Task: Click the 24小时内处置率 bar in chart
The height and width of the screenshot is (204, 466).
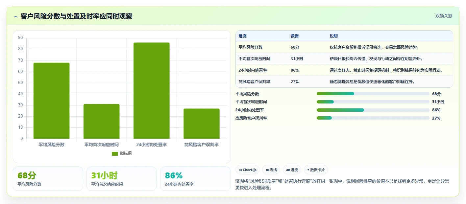Action: click(152, 91)
